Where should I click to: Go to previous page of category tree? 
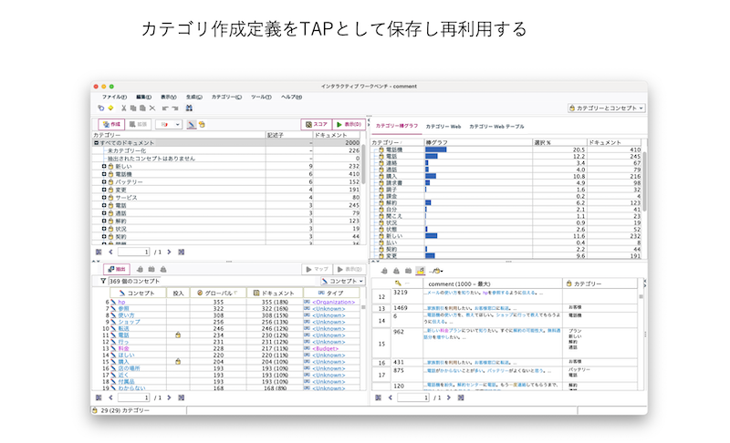tap(110, 252)
